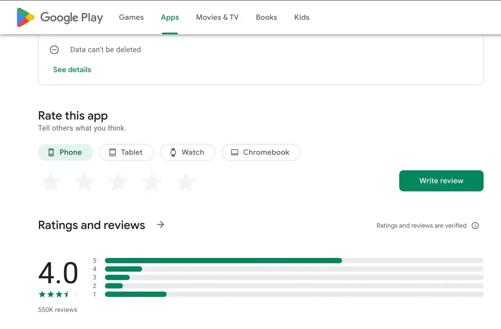
Task: Select the Phone ratings filter chip
Action: coord(65,152)
